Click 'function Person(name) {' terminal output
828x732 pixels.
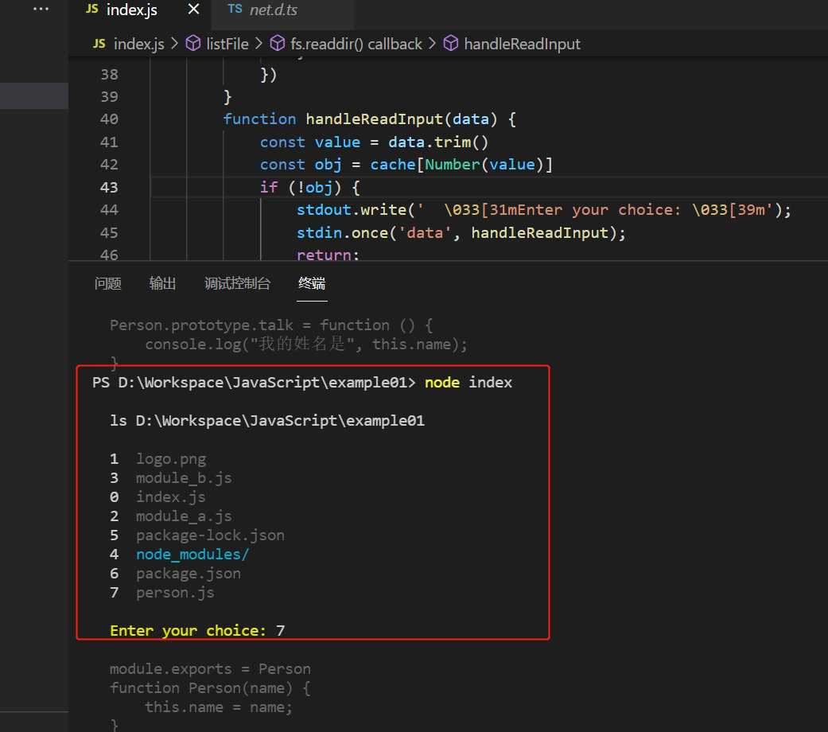(210, 688)
